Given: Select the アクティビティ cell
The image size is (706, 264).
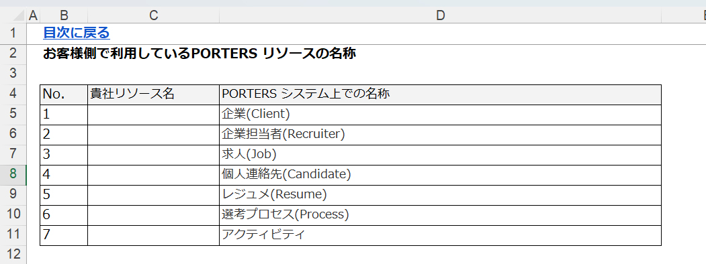Looking at the screenshot, I should [x=441, y=236].
